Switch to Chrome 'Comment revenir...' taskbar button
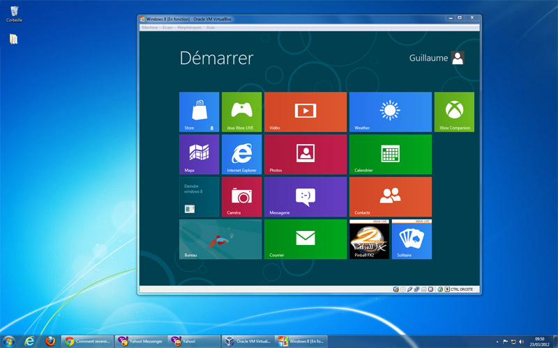Viewport: 558px width, 348px height. pos(88,341)
